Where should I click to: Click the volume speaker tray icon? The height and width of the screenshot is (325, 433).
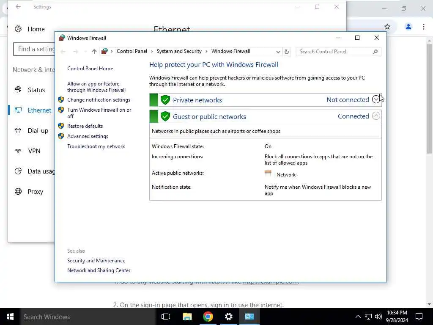[x=378, y=317]
